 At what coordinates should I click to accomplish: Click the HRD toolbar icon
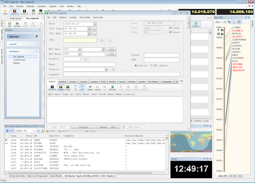pos(33,12)
